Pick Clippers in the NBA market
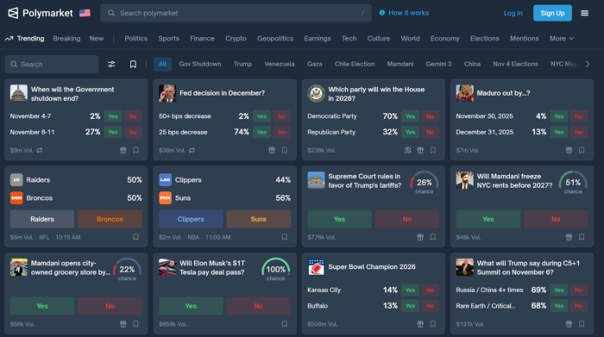 click(x=191, y=219)
